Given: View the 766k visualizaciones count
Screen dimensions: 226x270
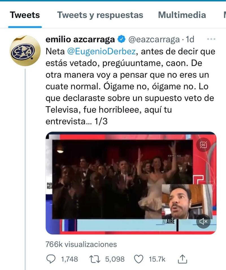Looking at the screenshot, I should (81, 244).
